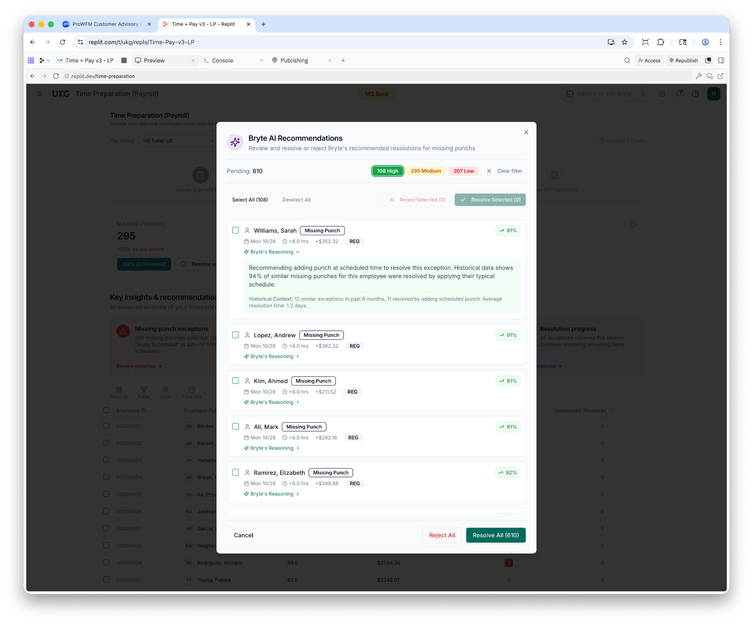This screenshot has width=753, height=625.
Task: Click Cancel in the dialog
Action: [x=244, y=535]
